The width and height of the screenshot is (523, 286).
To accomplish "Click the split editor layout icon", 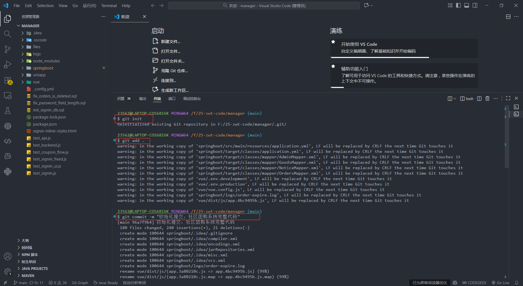I will (508, 17).
